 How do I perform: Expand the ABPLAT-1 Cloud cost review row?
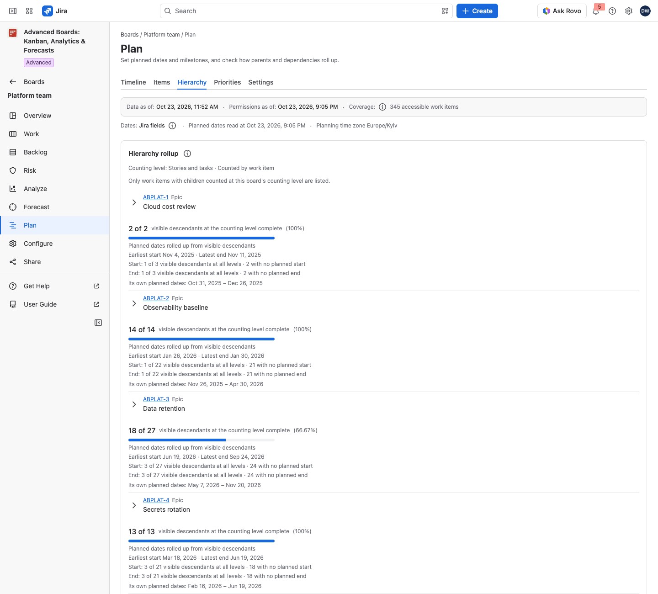pyautogui.click(x=134, y=202)
